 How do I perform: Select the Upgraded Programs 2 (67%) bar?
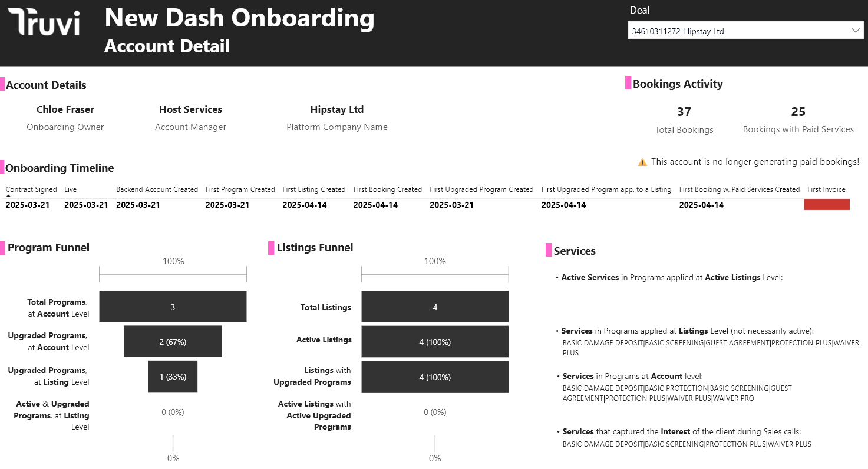(x=173, y=341)
